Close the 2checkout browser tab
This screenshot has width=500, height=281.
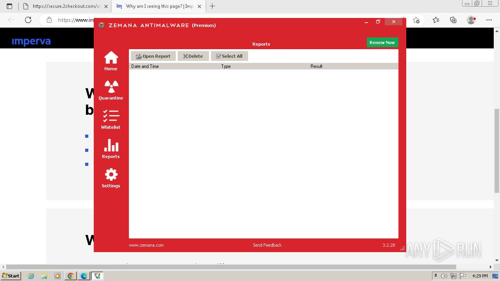(x=106, y=6)
